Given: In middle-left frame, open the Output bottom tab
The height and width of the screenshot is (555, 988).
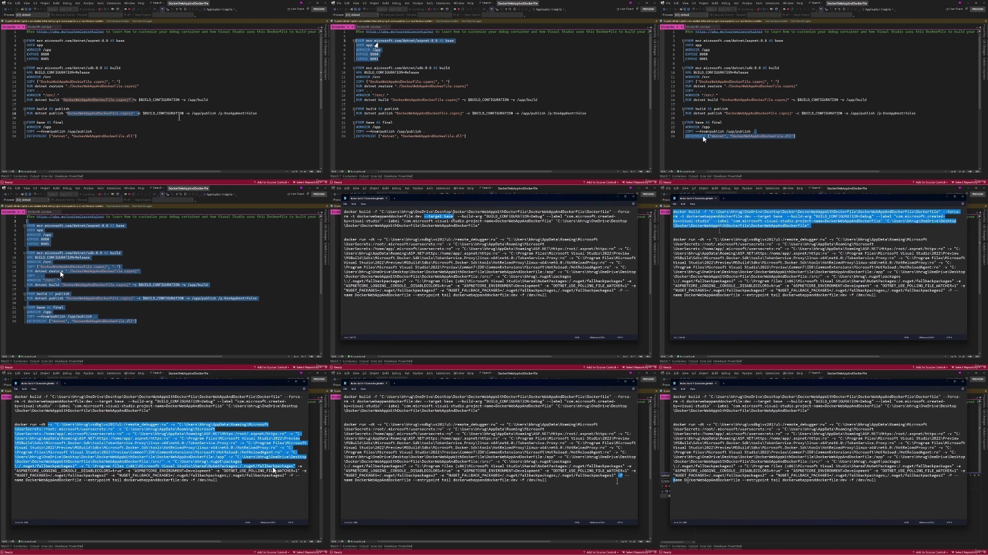Looking at the screenshot, I should click(x=34, y=361).
